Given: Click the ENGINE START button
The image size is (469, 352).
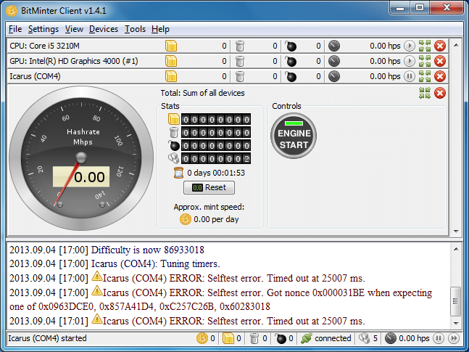Looking at the screenshot, I should pos(294,136).
